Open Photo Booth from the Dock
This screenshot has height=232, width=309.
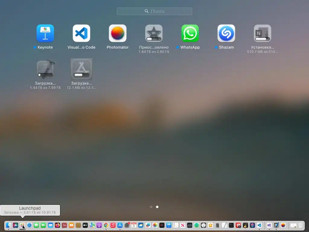point(238,225)
